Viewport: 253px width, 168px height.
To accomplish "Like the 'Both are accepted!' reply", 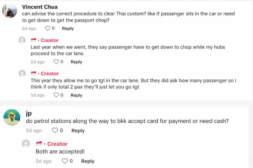I will 65,161.
